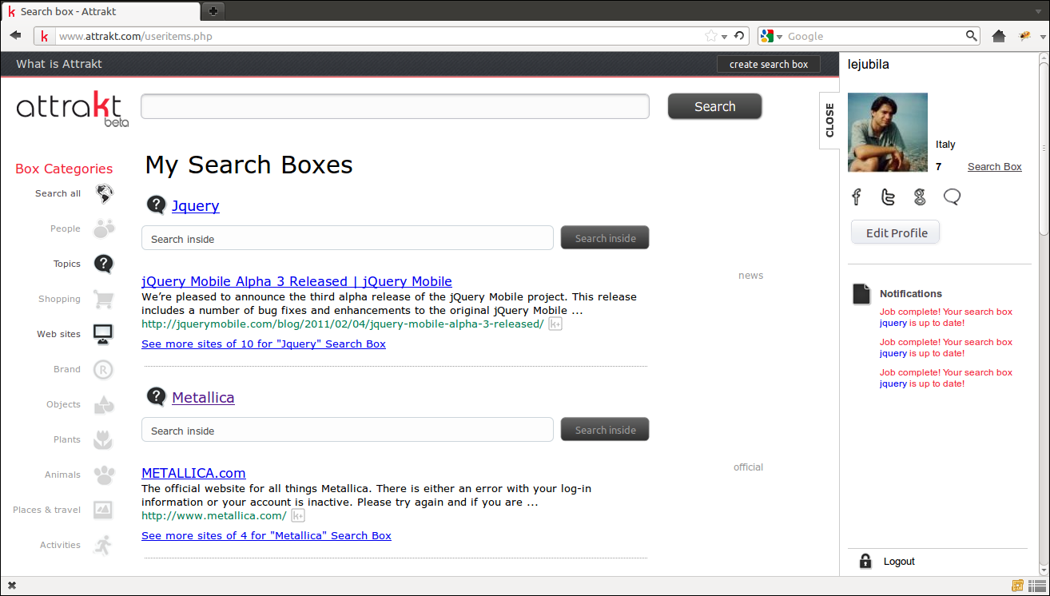
Task: Focus the main Attrakt search field
Action: (x=395, y=106)
